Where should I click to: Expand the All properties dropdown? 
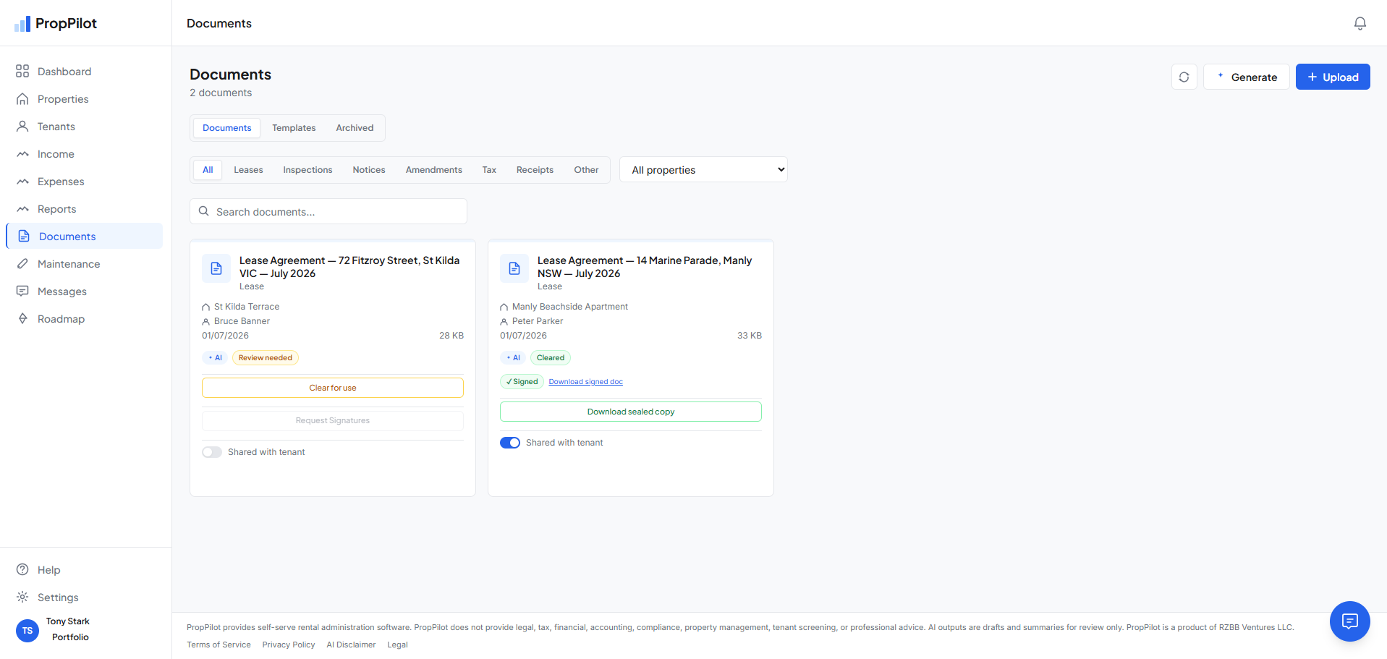pyautogui.click(x=703, y=170)
